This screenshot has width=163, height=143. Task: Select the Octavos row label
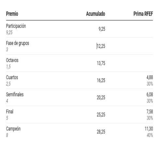(x=12, y=60)
